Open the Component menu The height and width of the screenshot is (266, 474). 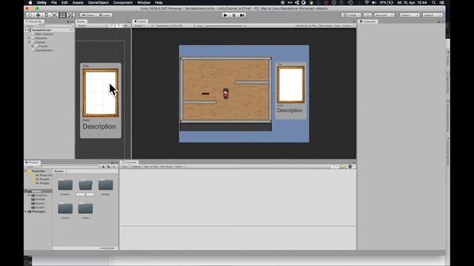[x=123, y=2]
